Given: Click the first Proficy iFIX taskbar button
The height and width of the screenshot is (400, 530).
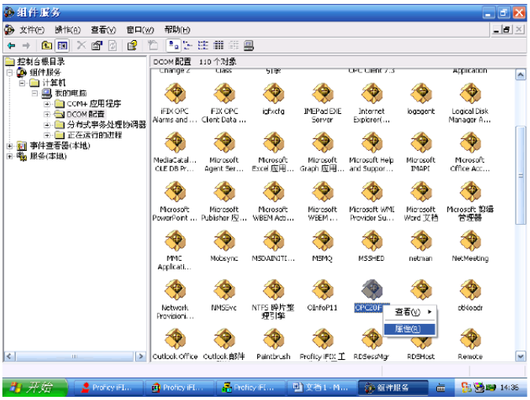Looking at the screenshot, I should point(109,387).
